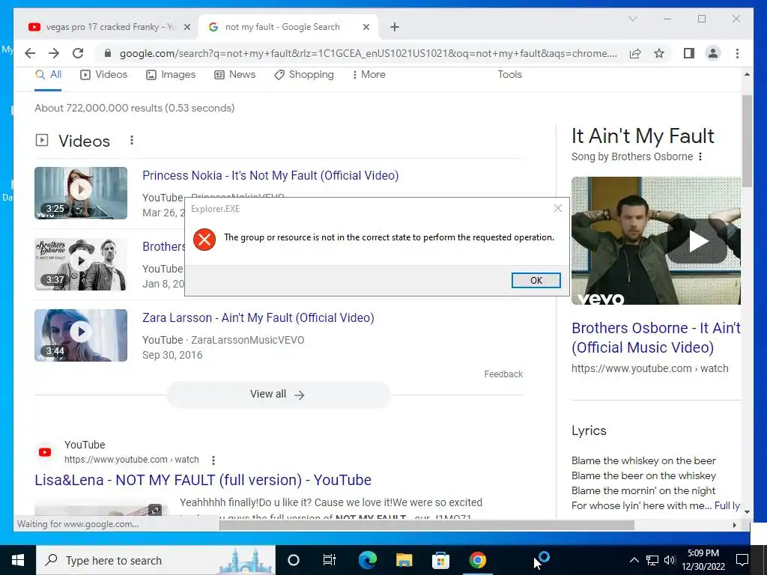Switch to the News search filter
Image resolution: width=767 pixels, height=575 pixels.
[x=234, y=75]
